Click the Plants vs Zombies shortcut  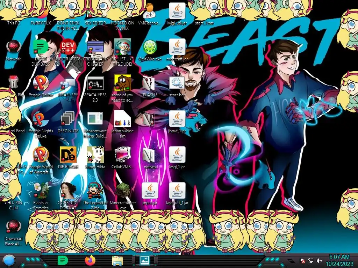(41, 191)
